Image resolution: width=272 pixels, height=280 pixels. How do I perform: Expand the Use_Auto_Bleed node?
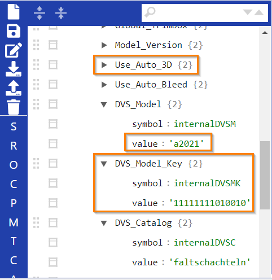(104, 85)
